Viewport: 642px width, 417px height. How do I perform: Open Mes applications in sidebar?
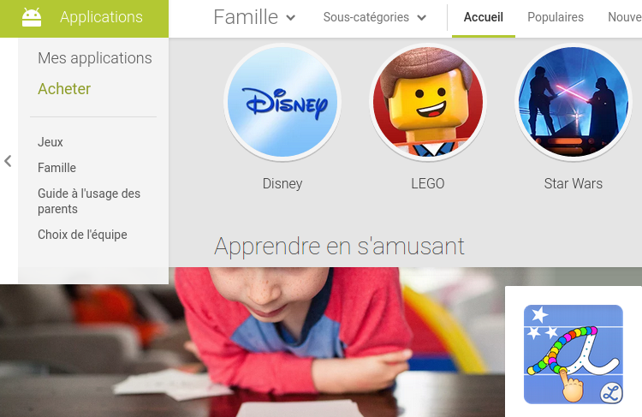tap(94, 58)
